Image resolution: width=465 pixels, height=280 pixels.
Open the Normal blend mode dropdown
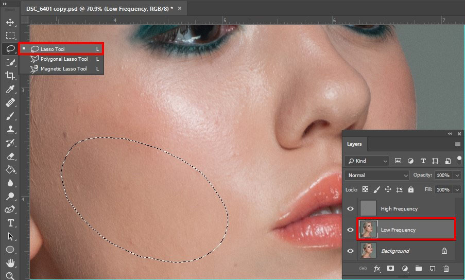[377, 176]
